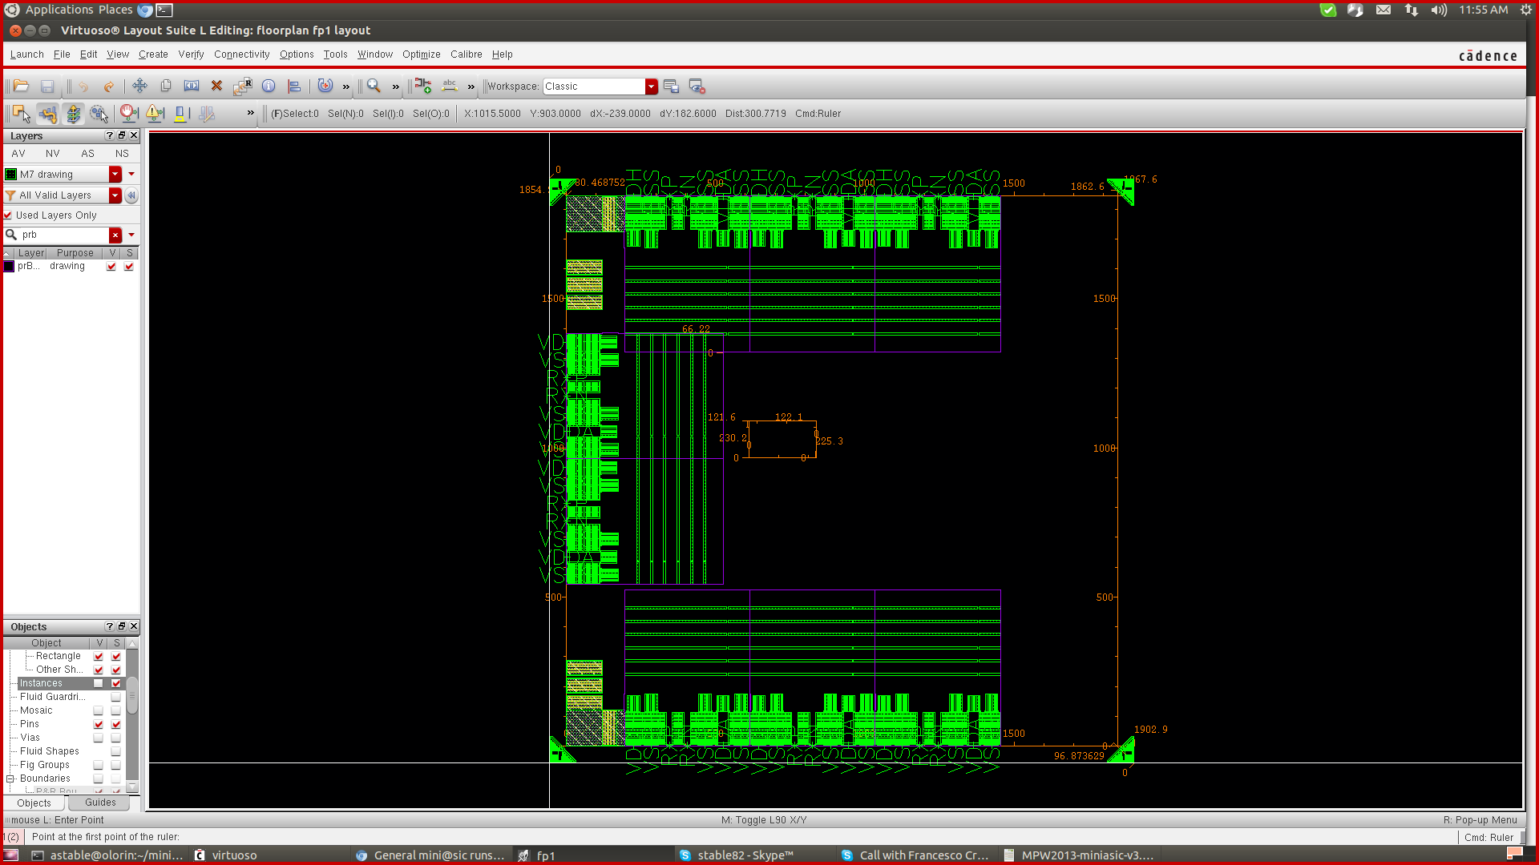Toggle Pins visibility checkbox
The image size is (1539, 865).
tap(99, 724)
